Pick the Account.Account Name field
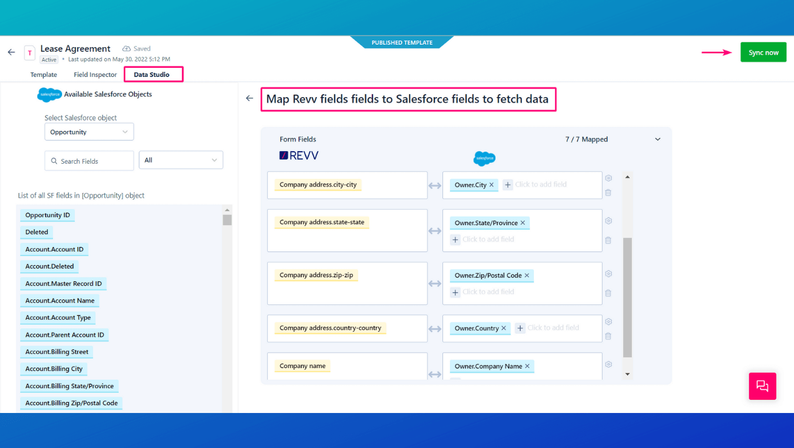The width and height of the screenshot is (794, 448). click(x=60, y=301)
